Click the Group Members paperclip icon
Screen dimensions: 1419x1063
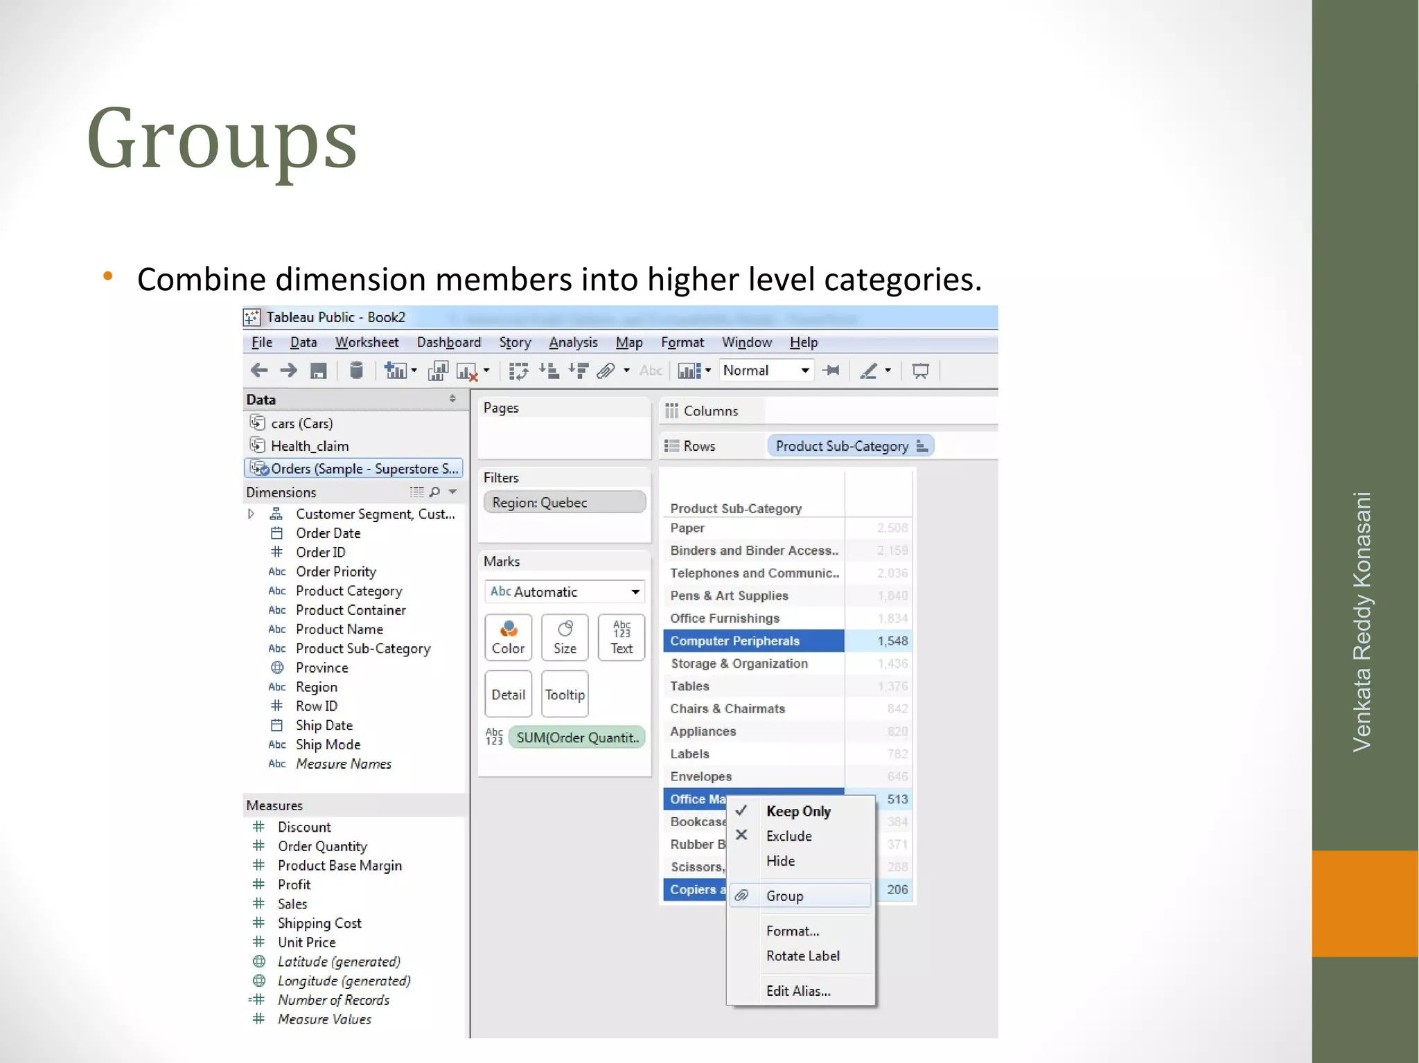(x=606, y=371)
